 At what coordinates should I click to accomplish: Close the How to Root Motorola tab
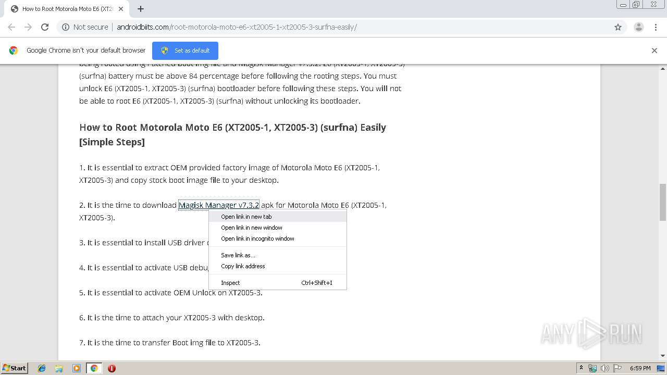121,9
